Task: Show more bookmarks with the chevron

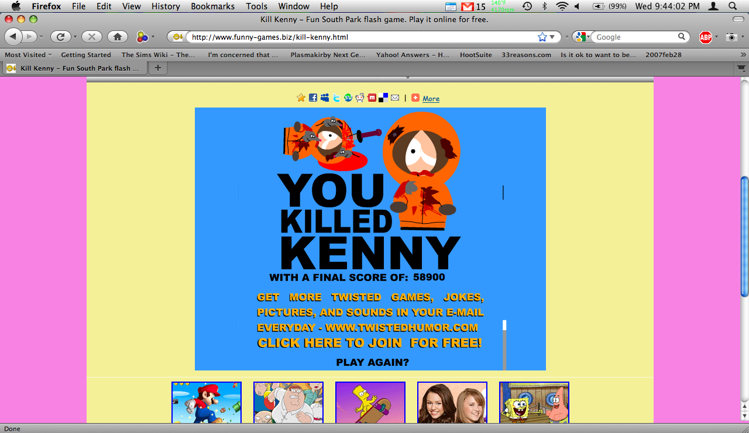Action: 742,55
